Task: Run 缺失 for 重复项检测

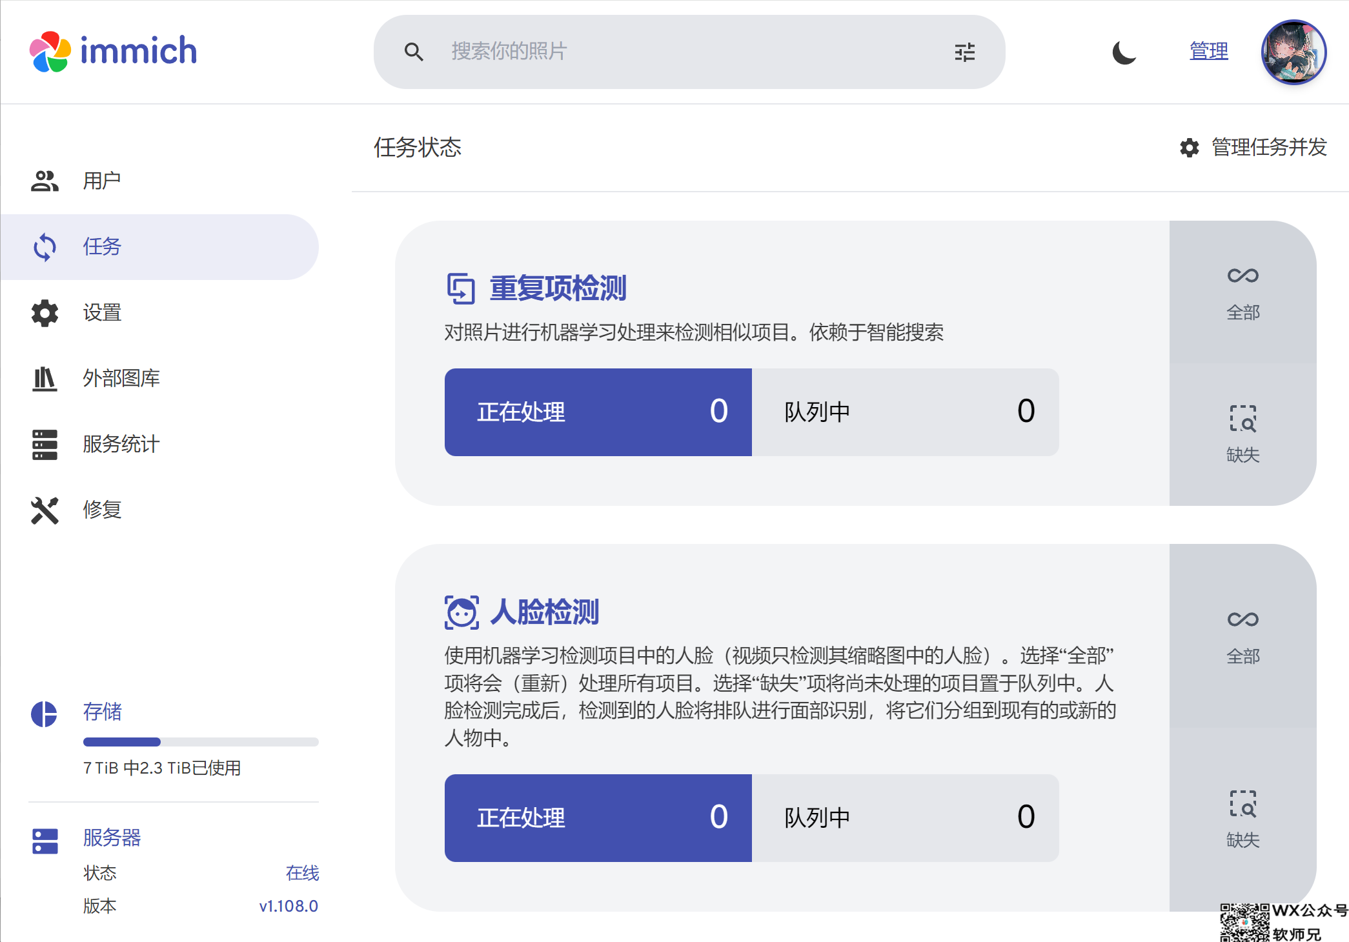Action: 1242,434
